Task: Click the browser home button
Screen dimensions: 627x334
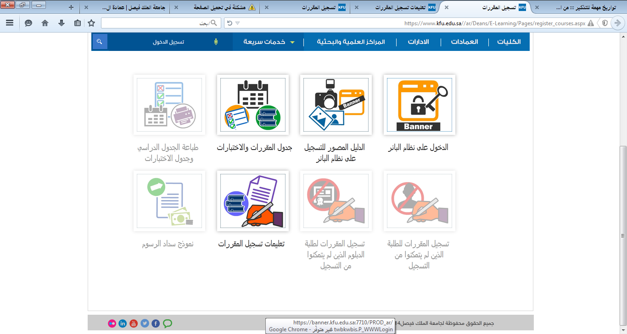Action: [45, 23]
